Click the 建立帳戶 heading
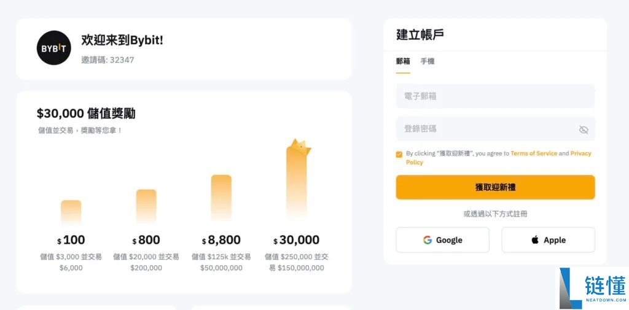 tap(420, 35)
